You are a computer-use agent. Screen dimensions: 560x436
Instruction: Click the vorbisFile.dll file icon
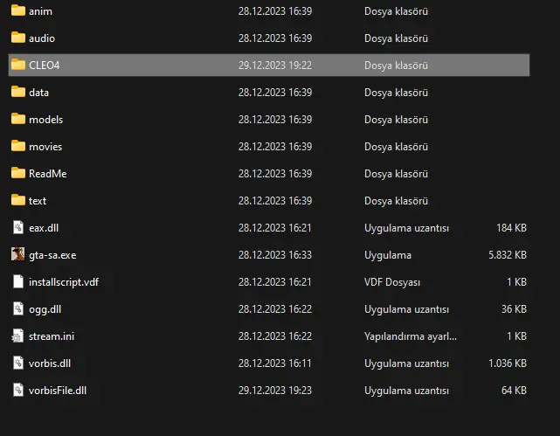[x=17, y=390]
